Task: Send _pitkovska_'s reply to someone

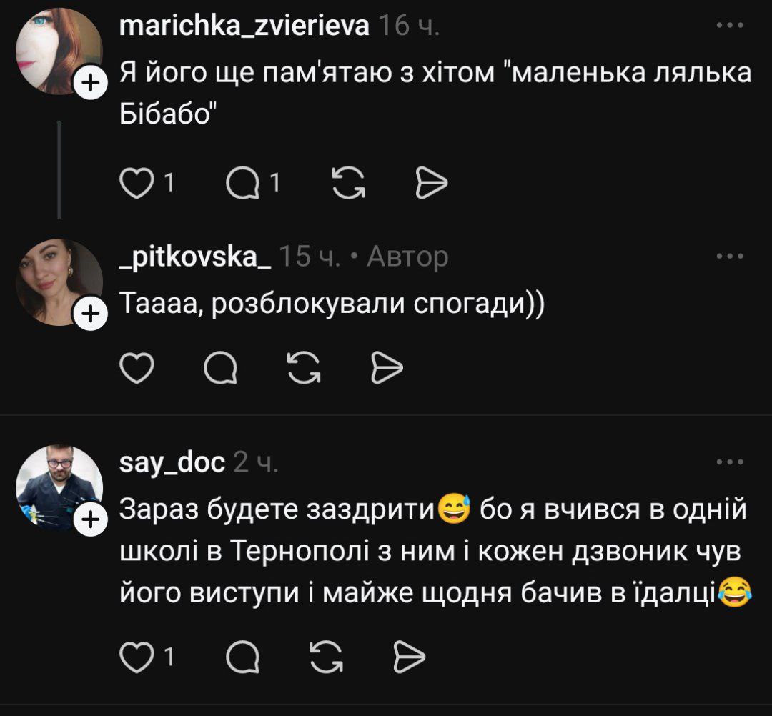Action: (x=388, y=368)
